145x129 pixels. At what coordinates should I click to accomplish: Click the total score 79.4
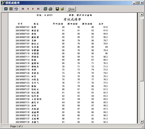pos(105,50)
